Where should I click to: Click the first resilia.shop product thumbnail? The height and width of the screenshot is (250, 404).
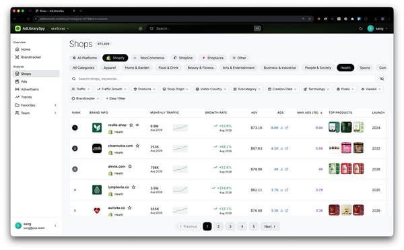point(334,127)
